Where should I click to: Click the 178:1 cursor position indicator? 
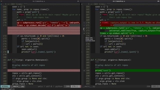[75, 86]
